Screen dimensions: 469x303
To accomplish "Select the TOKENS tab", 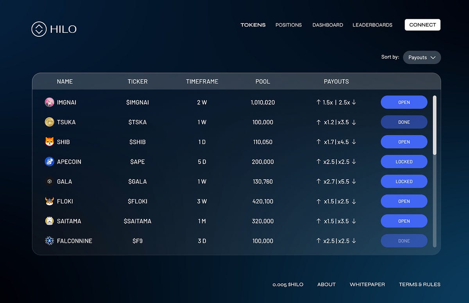I will pos(253,25).
